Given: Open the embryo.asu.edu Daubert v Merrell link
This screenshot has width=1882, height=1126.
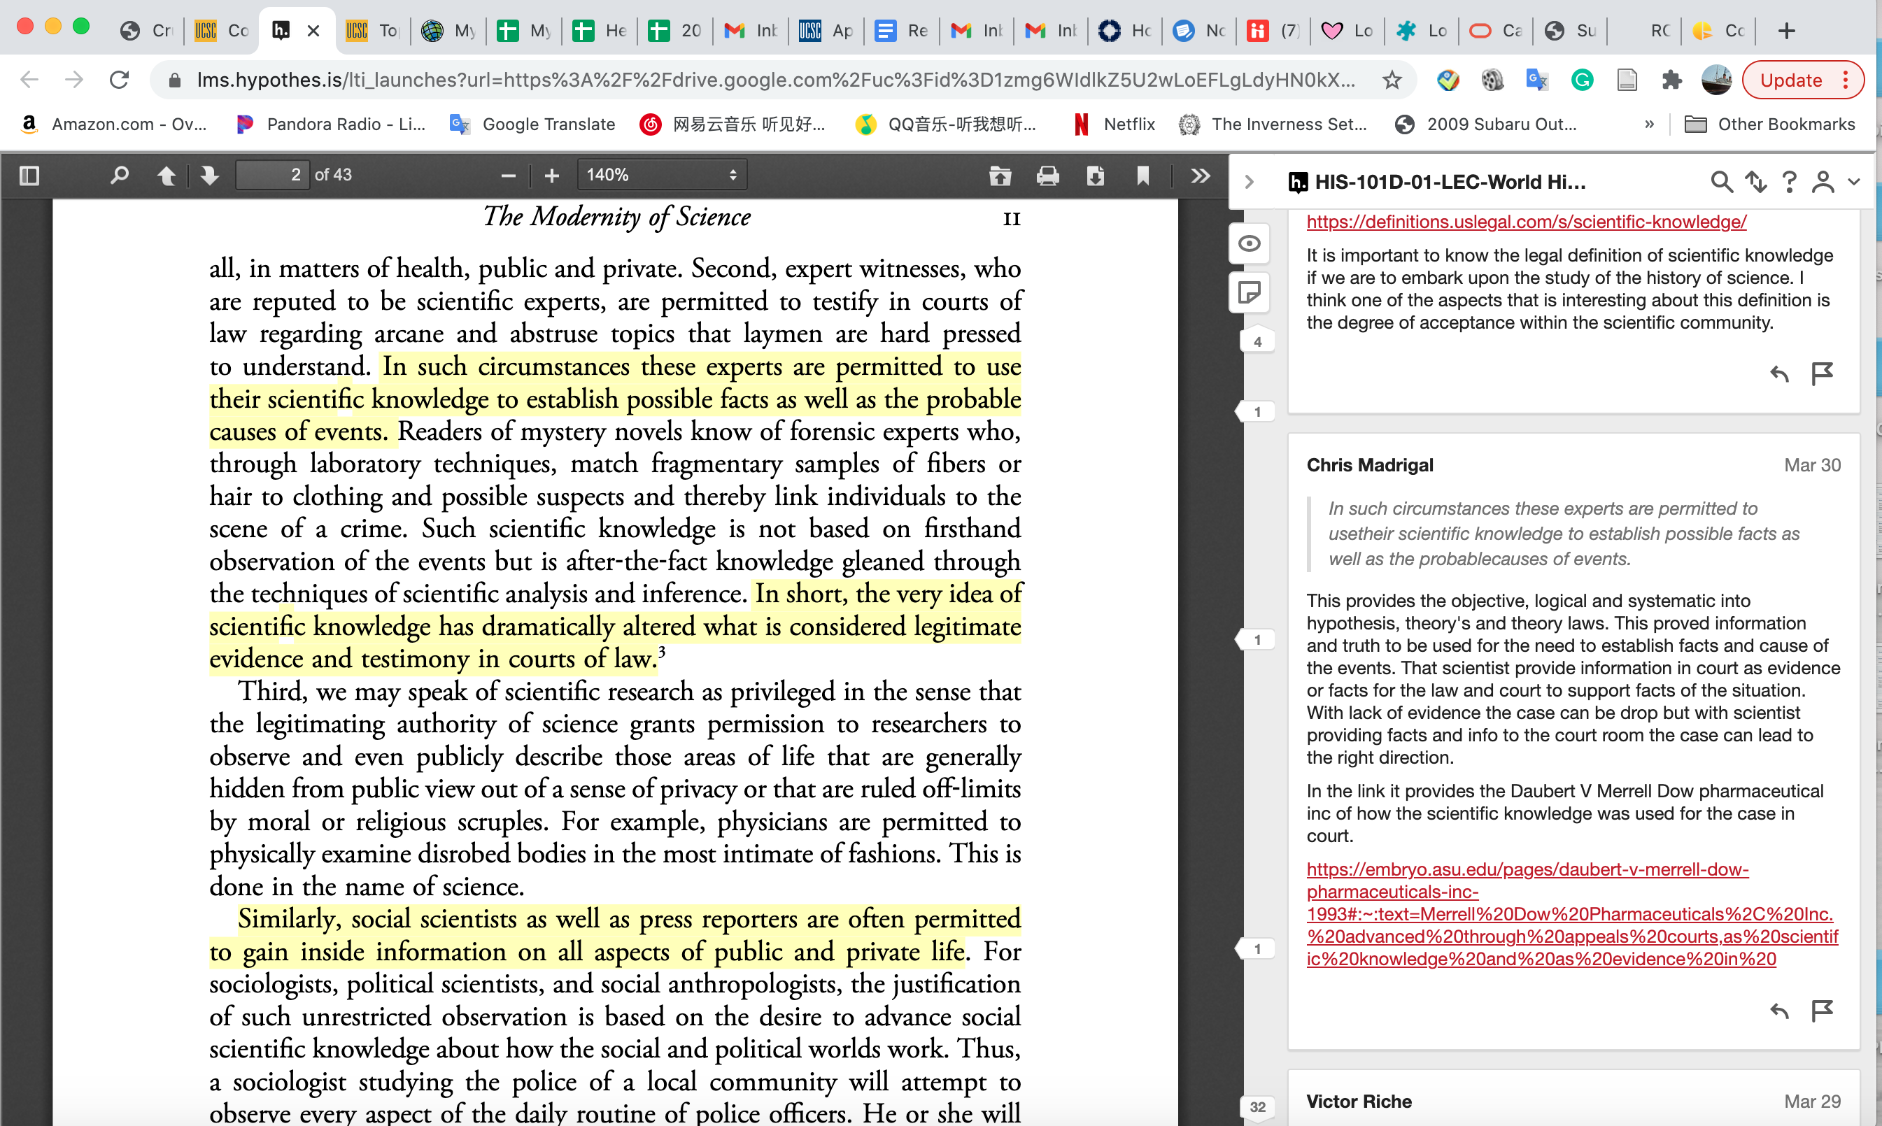Looking at the screenshot, I should (x=1571, y=914).
